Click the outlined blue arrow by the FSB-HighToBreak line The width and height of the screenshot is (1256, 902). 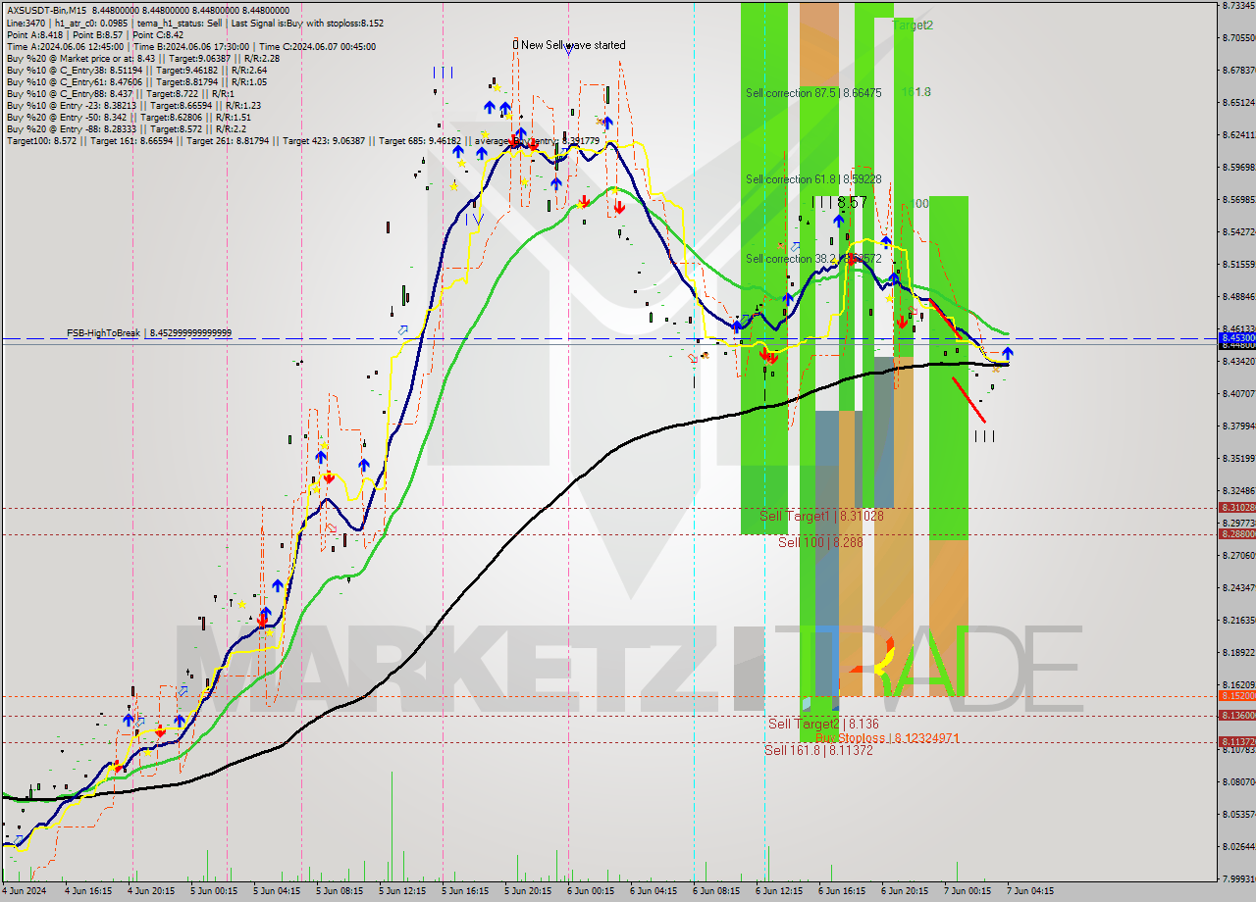point(402,330)
